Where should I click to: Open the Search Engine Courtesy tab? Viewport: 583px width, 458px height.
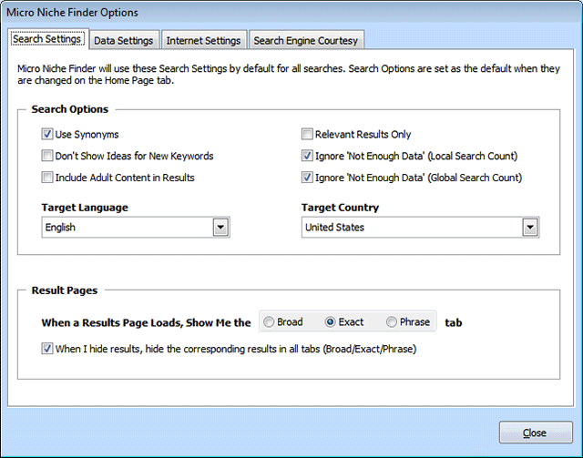pos(306,40)
